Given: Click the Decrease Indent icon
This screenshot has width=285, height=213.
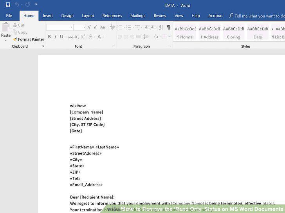Looking at the screenshot, I should tap(148, 27).
